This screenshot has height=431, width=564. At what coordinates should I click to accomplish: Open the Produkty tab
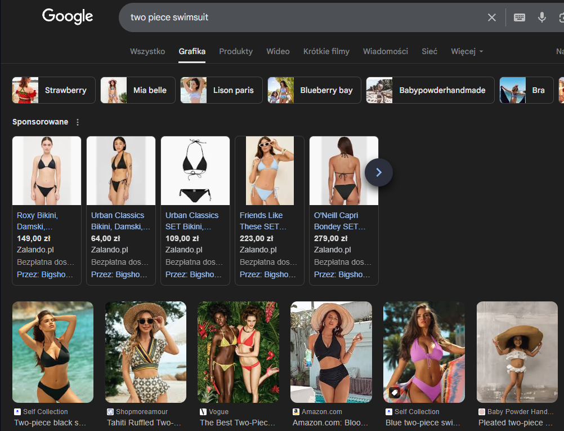click(236, 51)
